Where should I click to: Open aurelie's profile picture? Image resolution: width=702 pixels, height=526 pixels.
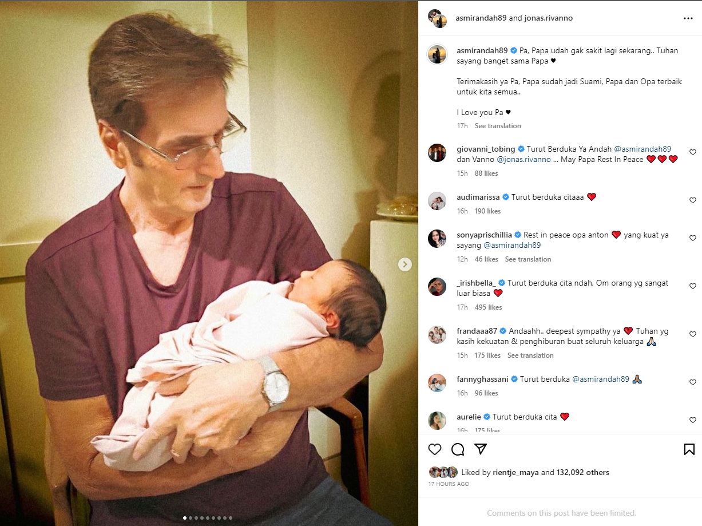pos(437,421)
